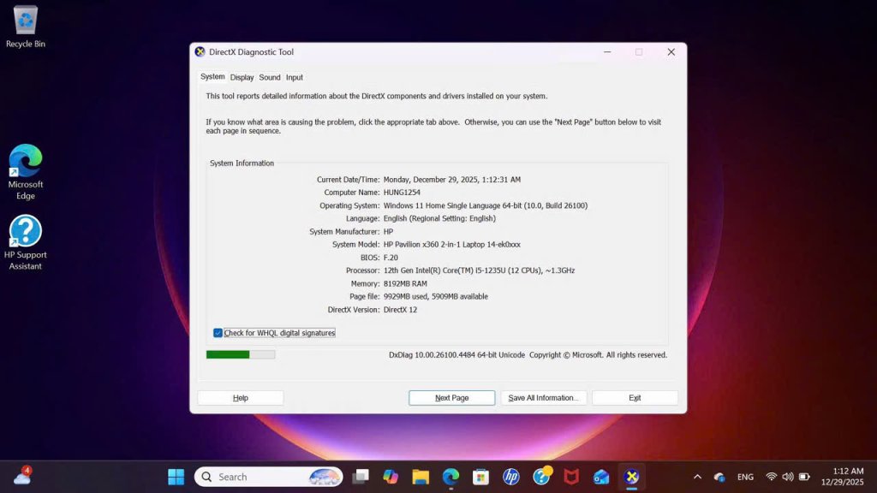Click Save All Information button

tap(544, 398)
